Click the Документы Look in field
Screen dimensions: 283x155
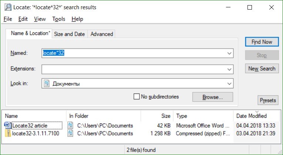pos(137,84)
